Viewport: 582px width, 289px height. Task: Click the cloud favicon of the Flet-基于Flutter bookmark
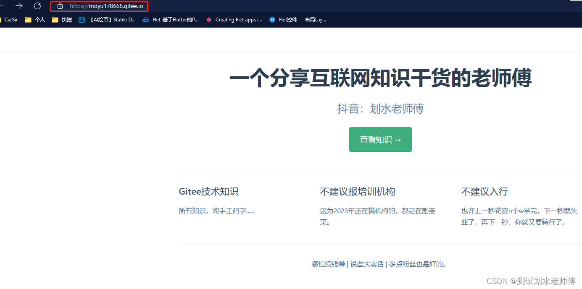click(x=146, y=19)
